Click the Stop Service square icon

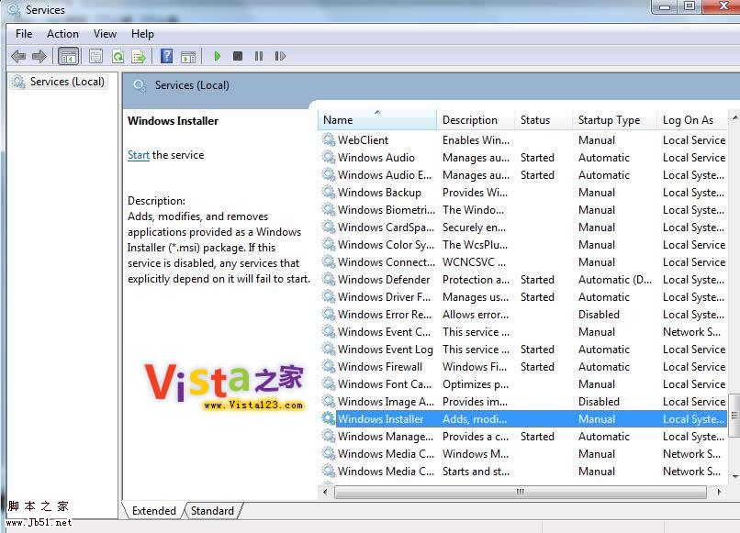(x=238, y=56)
